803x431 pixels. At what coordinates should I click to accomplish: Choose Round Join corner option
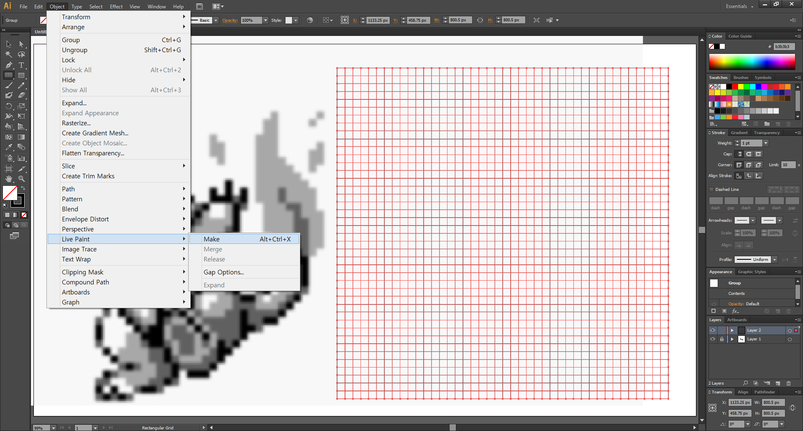click(749, 165)
